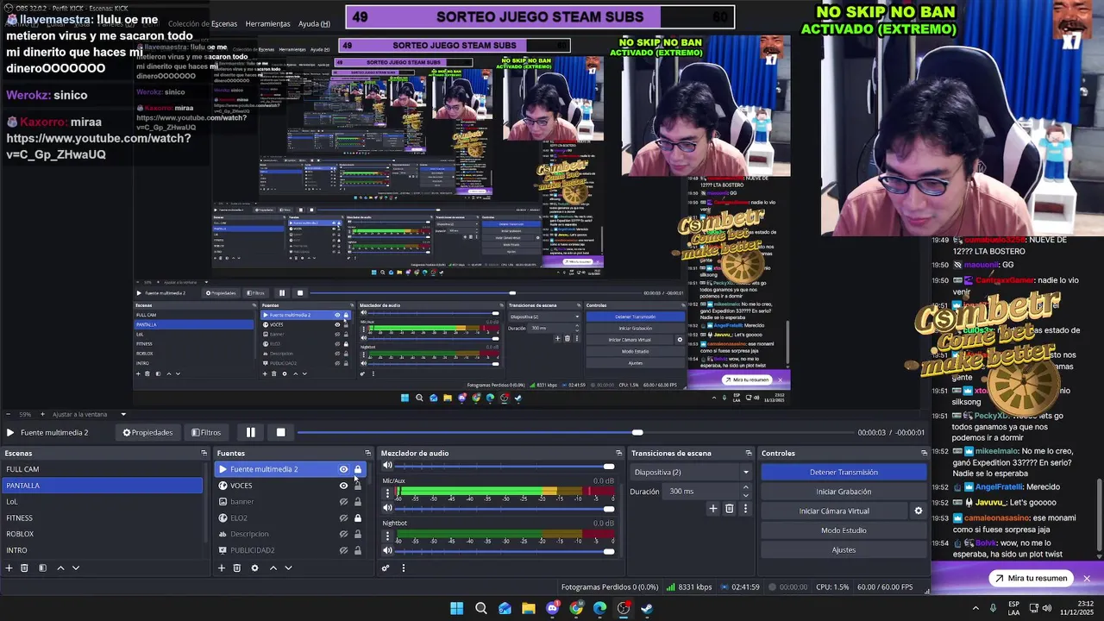
Task: Switch to the FITNESS scene
Action: (x=103, y=517)
